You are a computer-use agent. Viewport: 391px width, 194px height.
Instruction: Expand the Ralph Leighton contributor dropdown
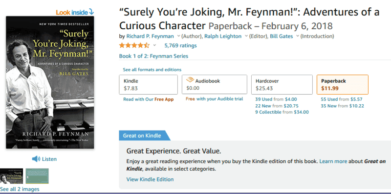[x=246, y=36]
